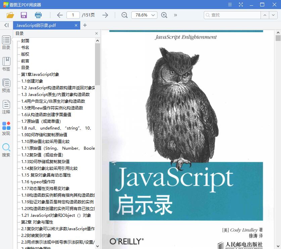281x249 pixels.
Task: Jump to 1.14复杂对象比较采用引用比较
Action: click(49, 168)
